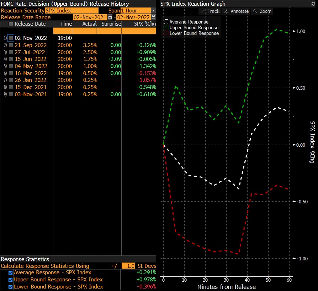The width and height of the screenshot is (318, 291).
Task: Check the select-all box beside Release Date header
Action: coord(11,24)
